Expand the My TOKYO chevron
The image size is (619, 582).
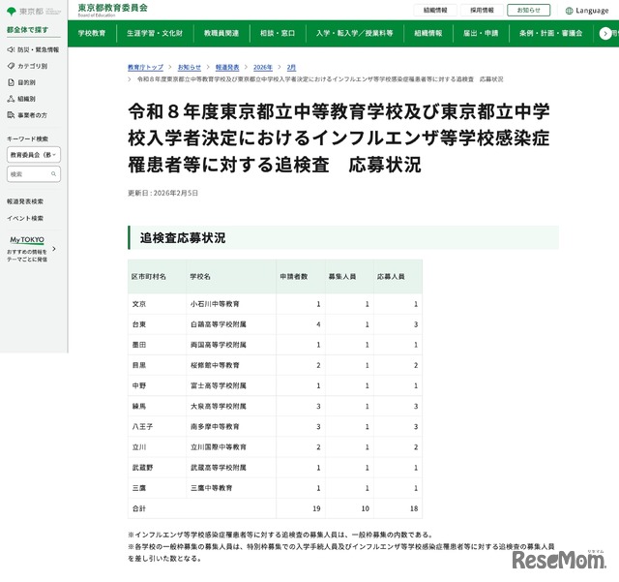pos(54,249)
